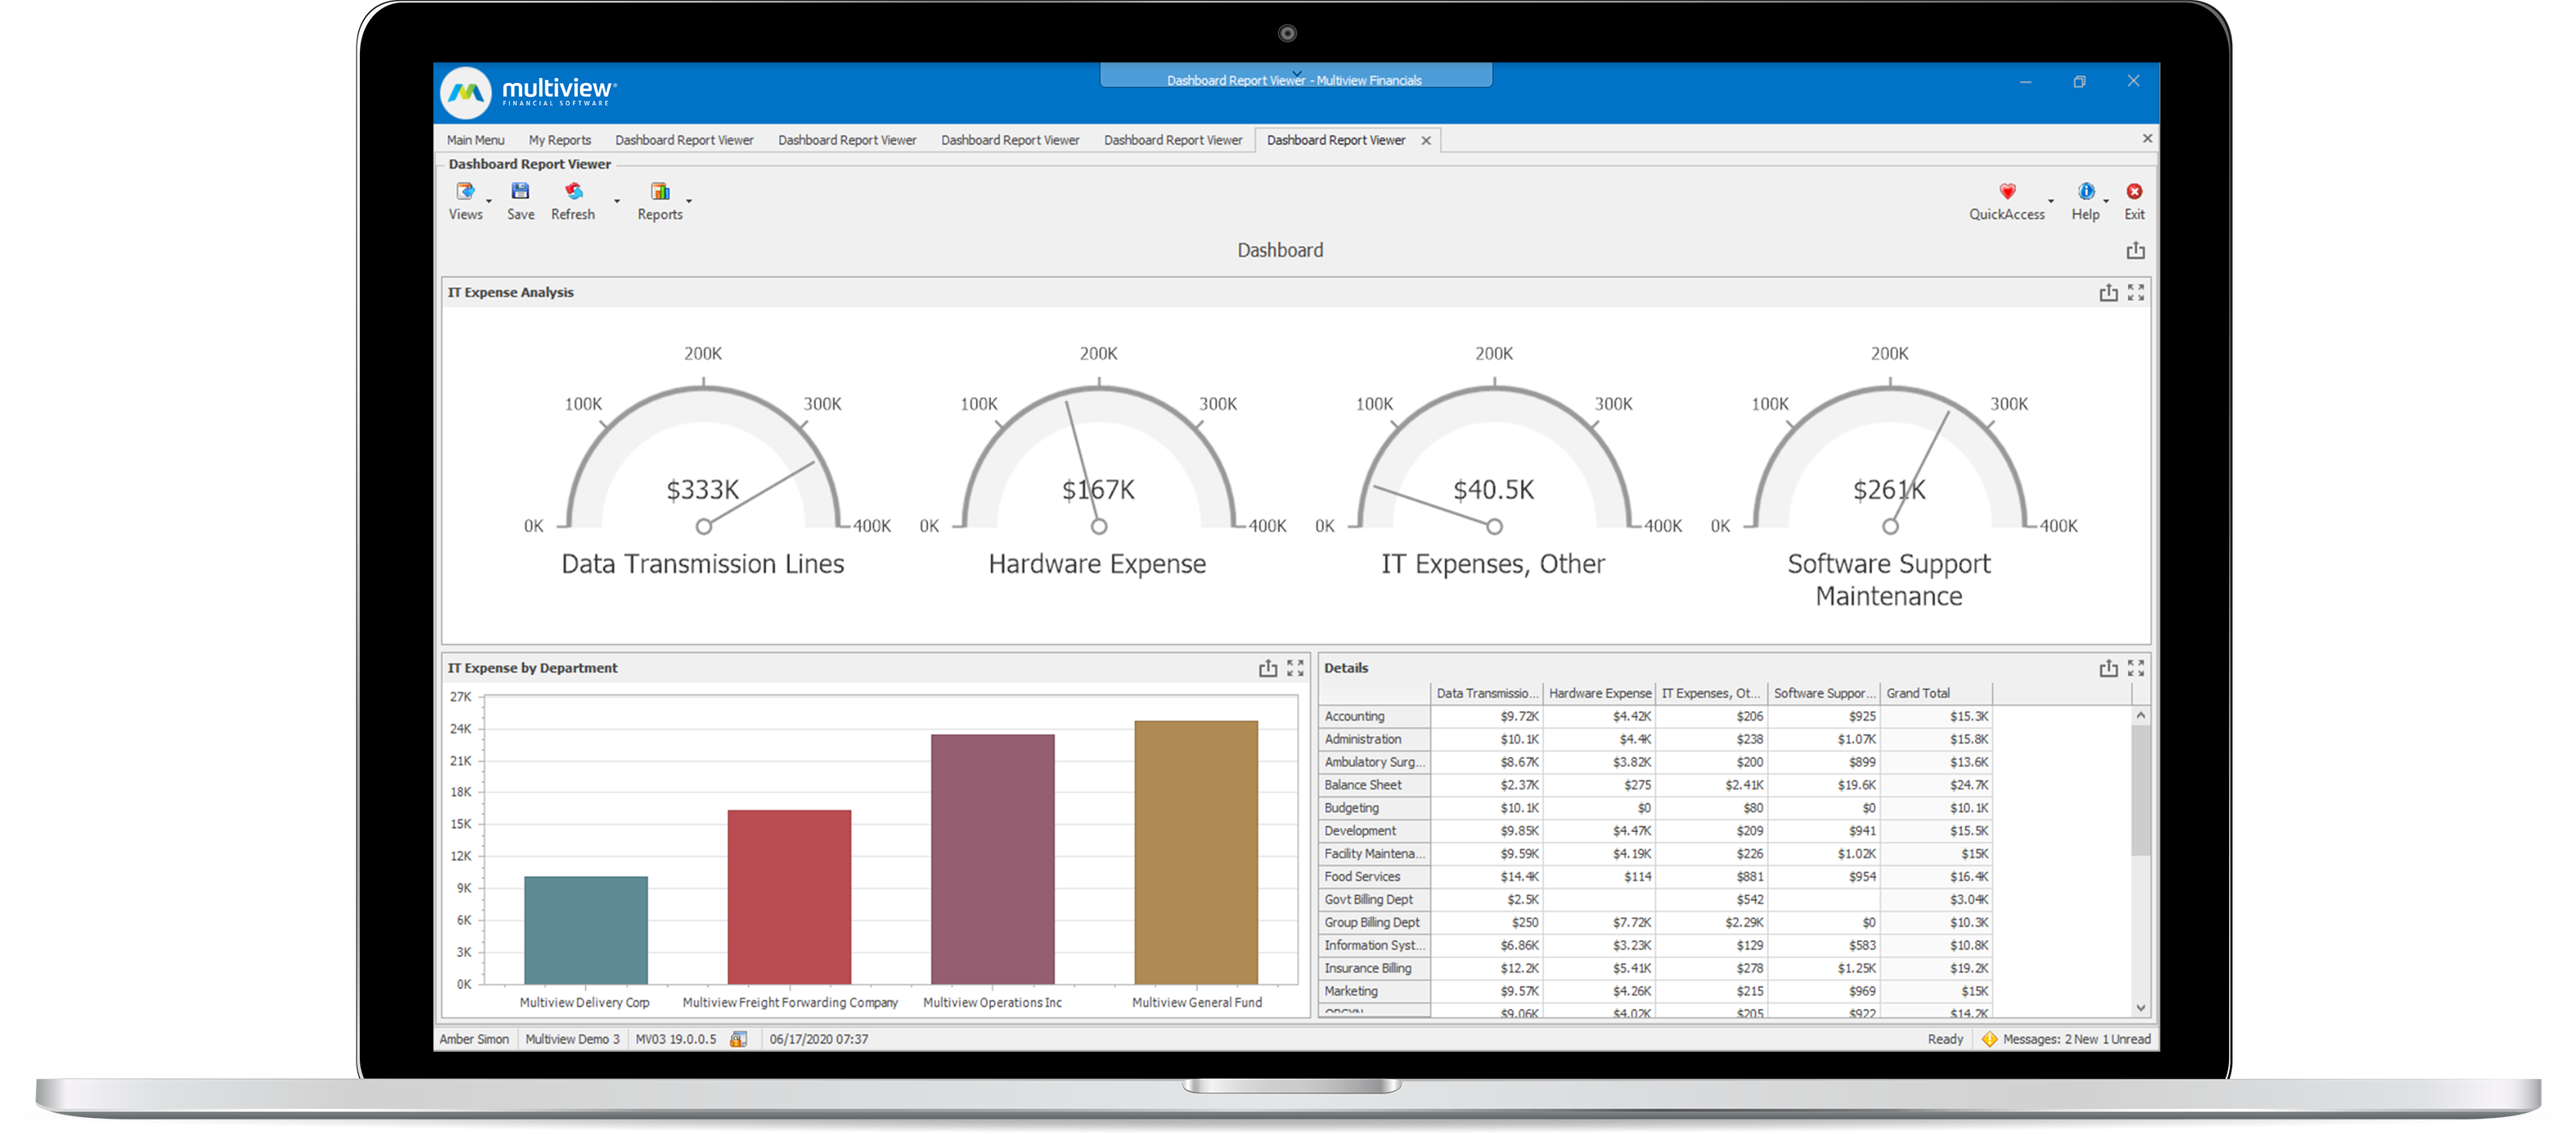Click the Views toolbar icon
The height and width of the screenshot is (1134, 2576).
tap(465, 191)
